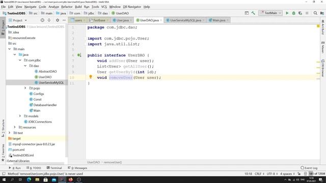
Task: Collapse the main folder
Action: pyautogui.click(x=10, y=49)
